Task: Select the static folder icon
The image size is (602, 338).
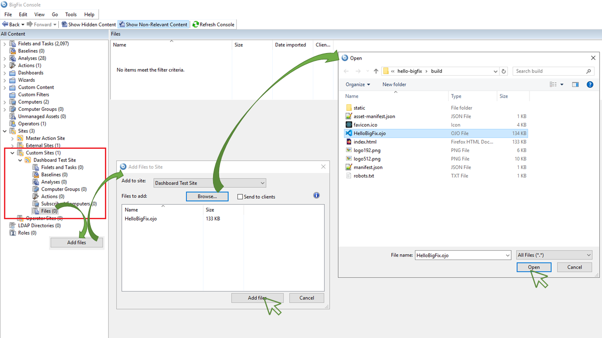Action: tap(349, 108)
